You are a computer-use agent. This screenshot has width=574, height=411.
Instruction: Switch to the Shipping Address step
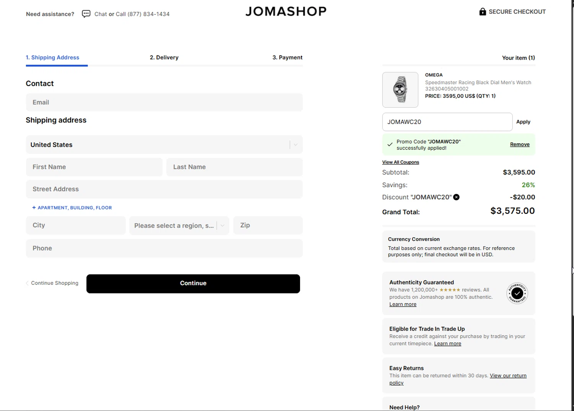point(52,57)
